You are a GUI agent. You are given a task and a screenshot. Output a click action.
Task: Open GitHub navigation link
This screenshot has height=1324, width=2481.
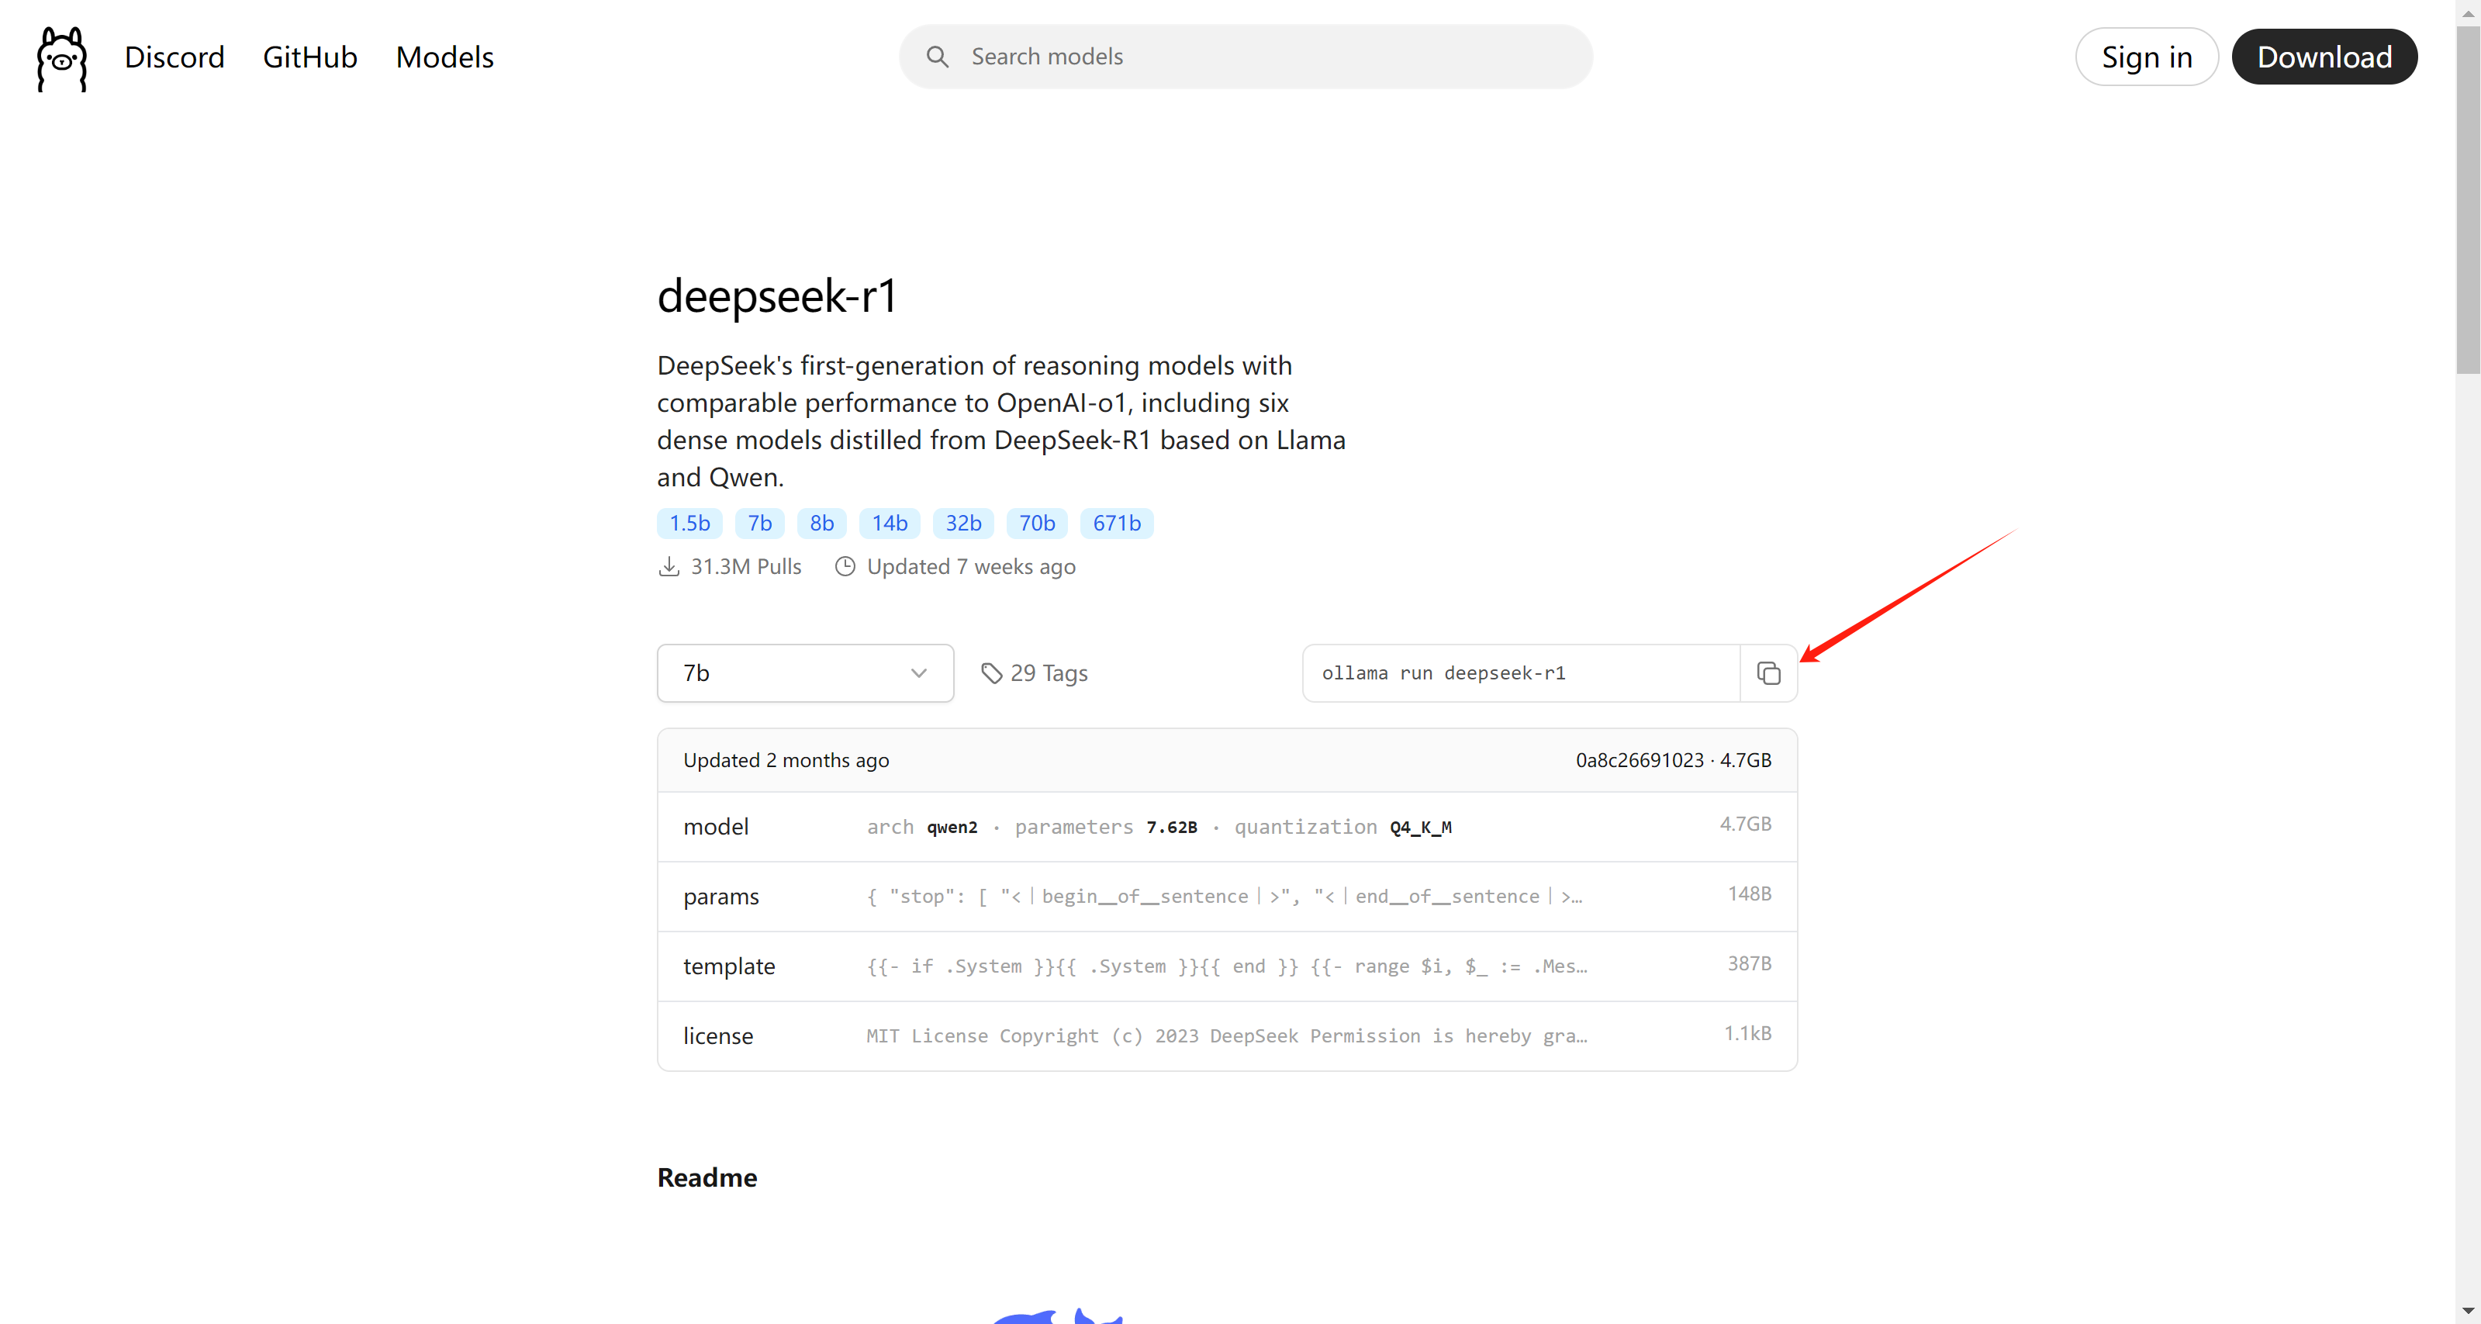tap(310, 57)
